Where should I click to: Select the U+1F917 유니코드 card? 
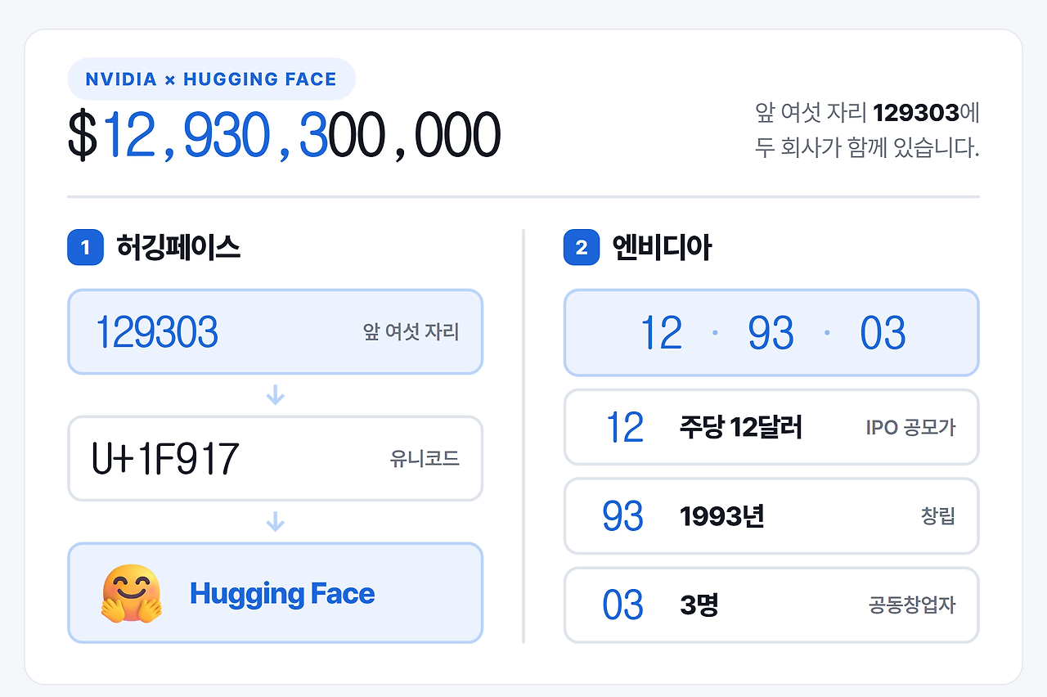click(x=276, y=459)
